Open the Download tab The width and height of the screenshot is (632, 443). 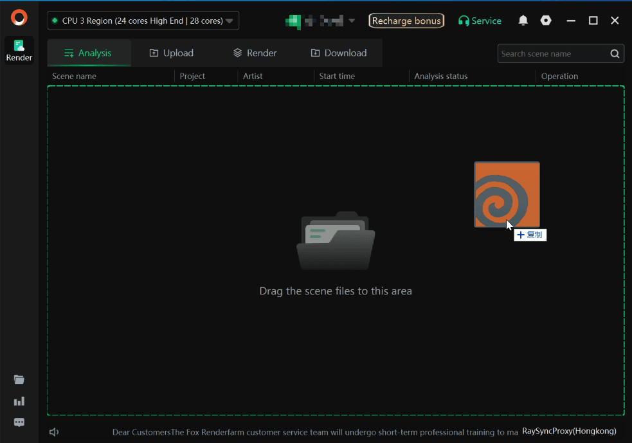tap(338, 53)
